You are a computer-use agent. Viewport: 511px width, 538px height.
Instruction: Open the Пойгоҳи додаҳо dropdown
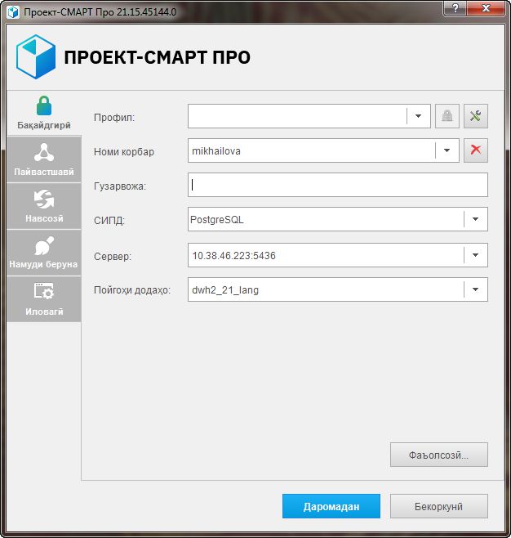476,289
